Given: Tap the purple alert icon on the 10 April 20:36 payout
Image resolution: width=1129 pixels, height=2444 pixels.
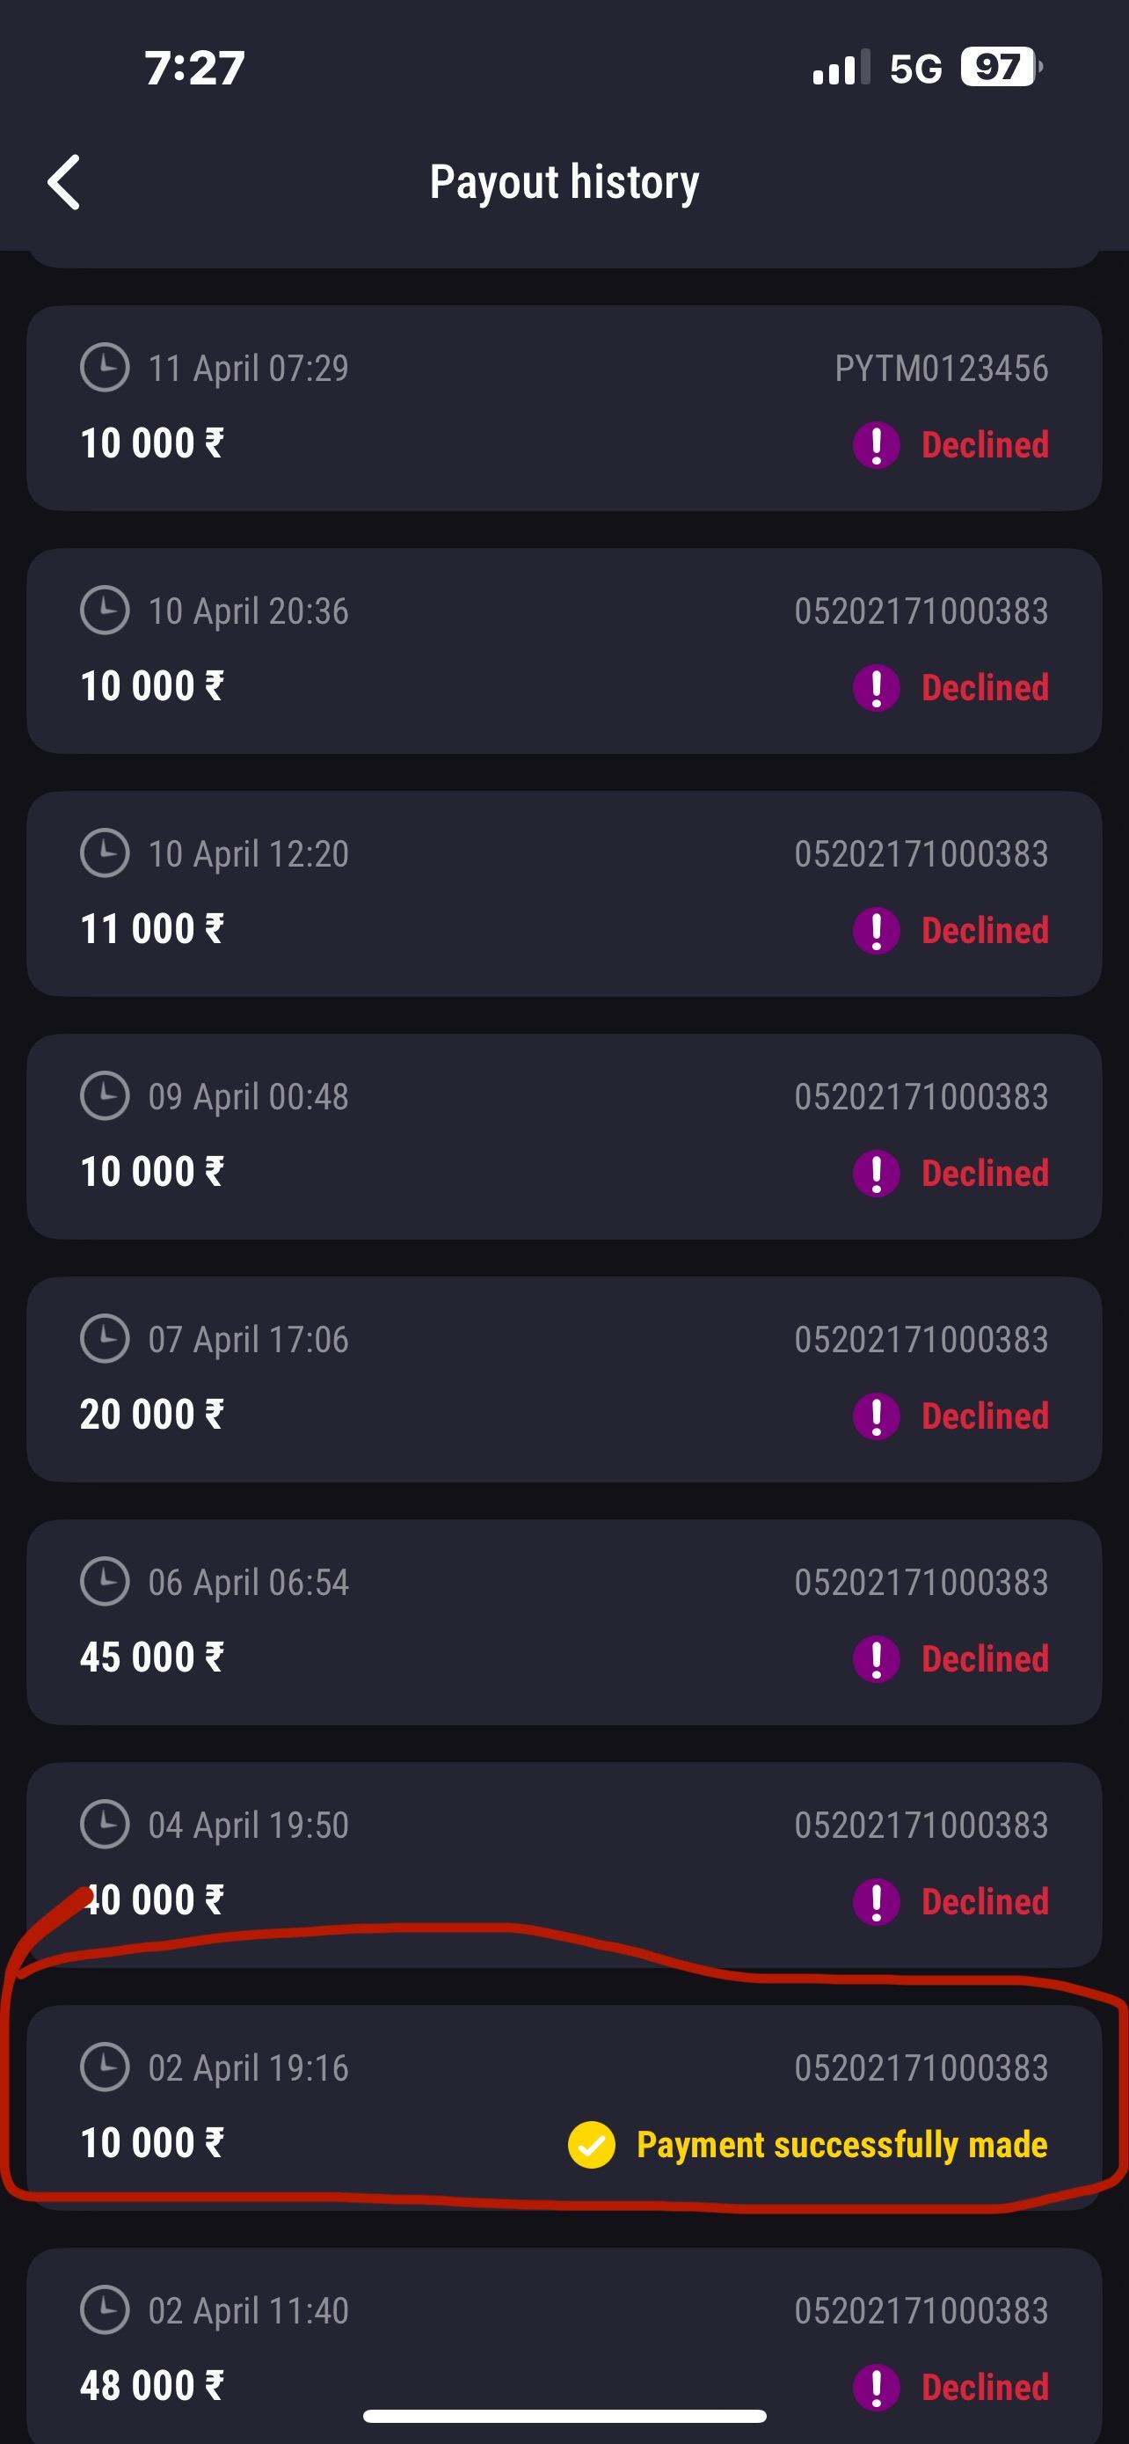Looking at the screenshot, I should pyautogui.click(x=876, y=688).
